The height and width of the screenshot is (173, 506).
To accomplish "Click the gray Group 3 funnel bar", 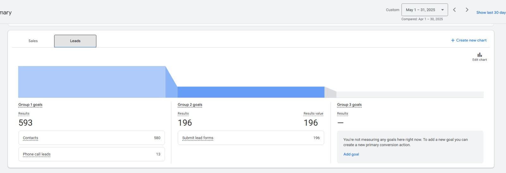I will (410, 95).
